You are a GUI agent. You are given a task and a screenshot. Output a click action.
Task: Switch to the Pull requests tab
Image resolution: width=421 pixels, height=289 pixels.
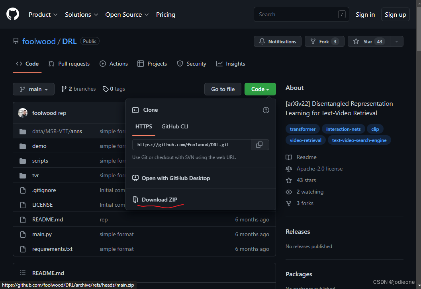pyautogui.click(x=69, y=64)
